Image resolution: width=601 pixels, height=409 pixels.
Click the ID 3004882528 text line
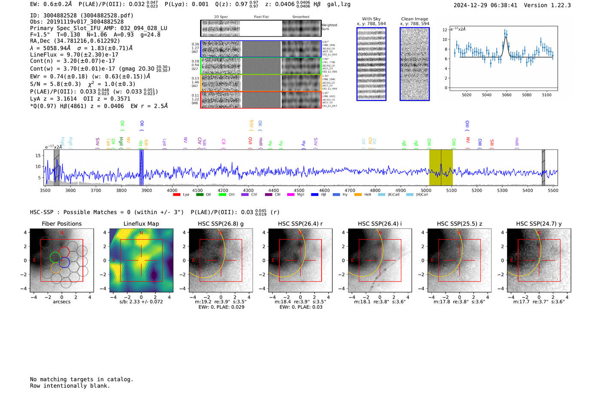82,15
